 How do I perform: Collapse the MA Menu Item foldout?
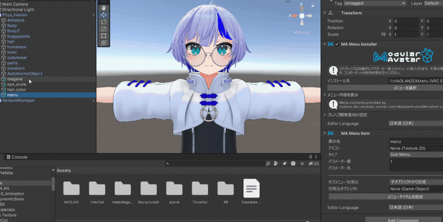click(x=324, y=133)
